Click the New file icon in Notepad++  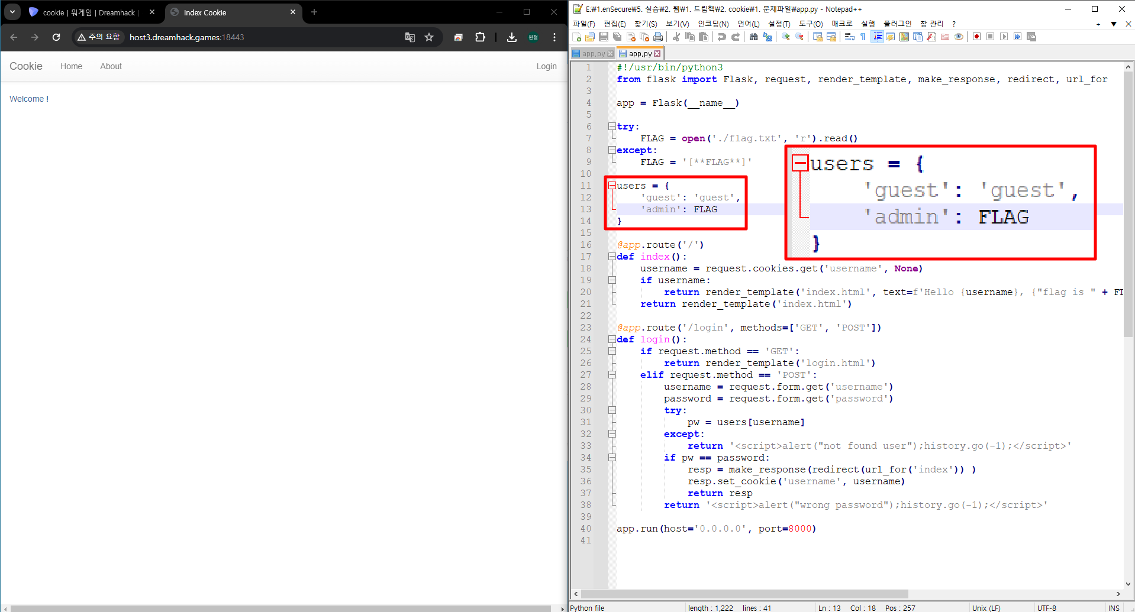click(x=576, y=37)
